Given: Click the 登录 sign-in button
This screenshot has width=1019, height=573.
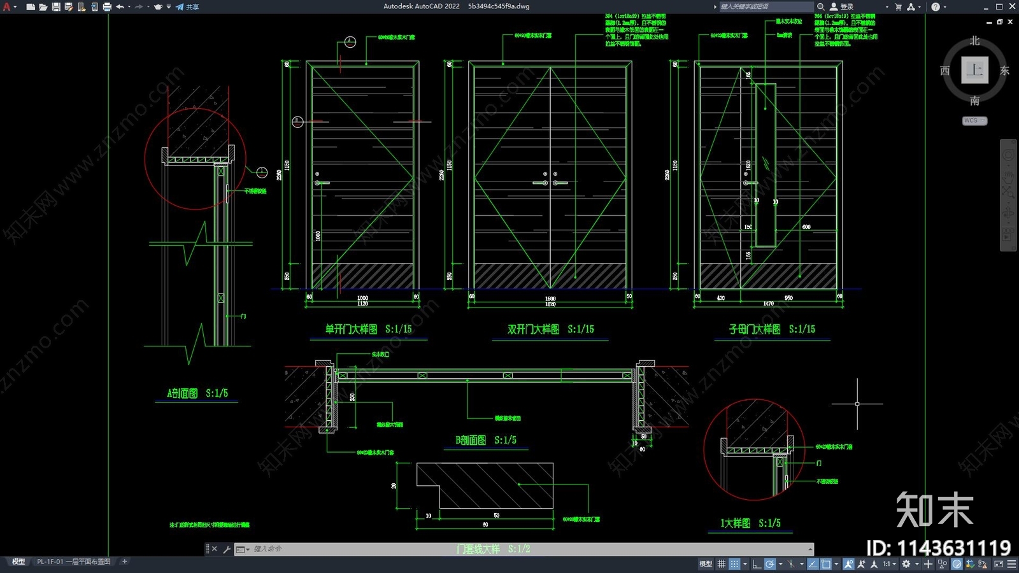Looking at the screenshot, I should click(x=842, y=6).
